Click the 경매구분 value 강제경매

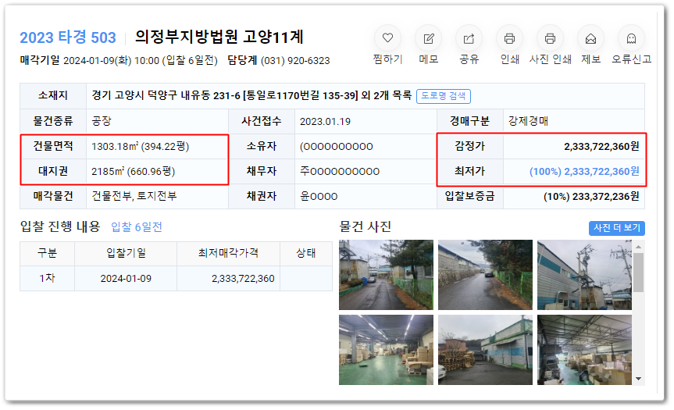tap(528, 121)
